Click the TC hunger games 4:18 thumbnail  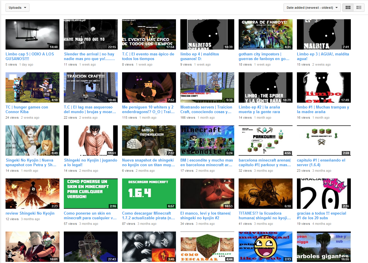coord(32,87)
